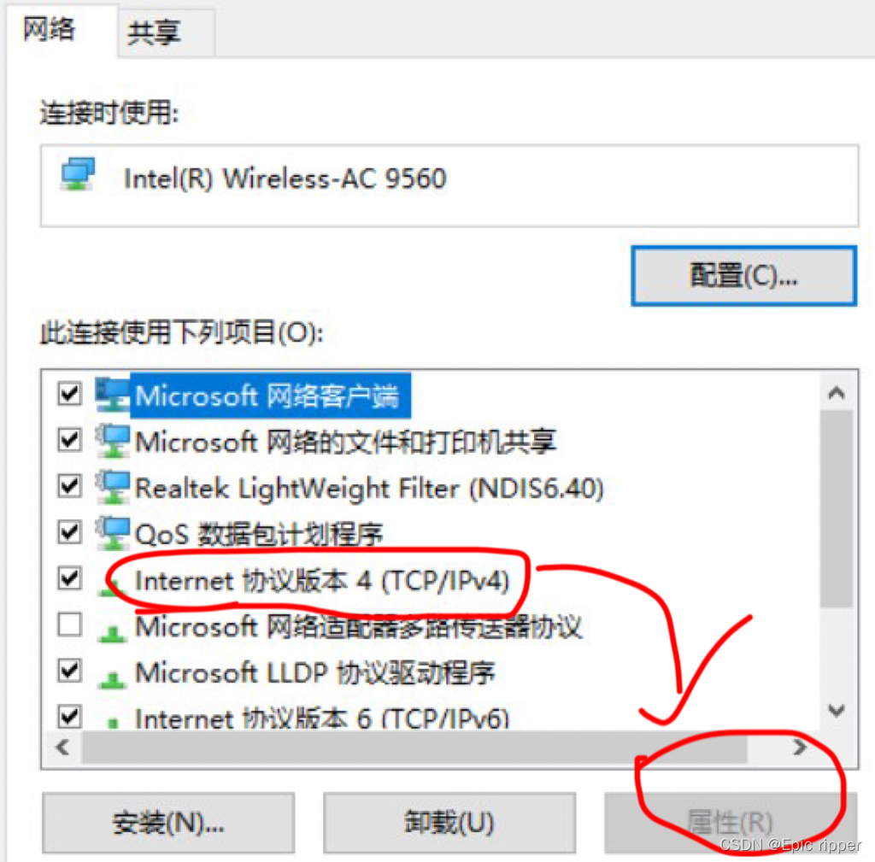Click the 文件和打印机共享 item icon
The height and width of the screenshot is (862, 875).
click(112, 441)
